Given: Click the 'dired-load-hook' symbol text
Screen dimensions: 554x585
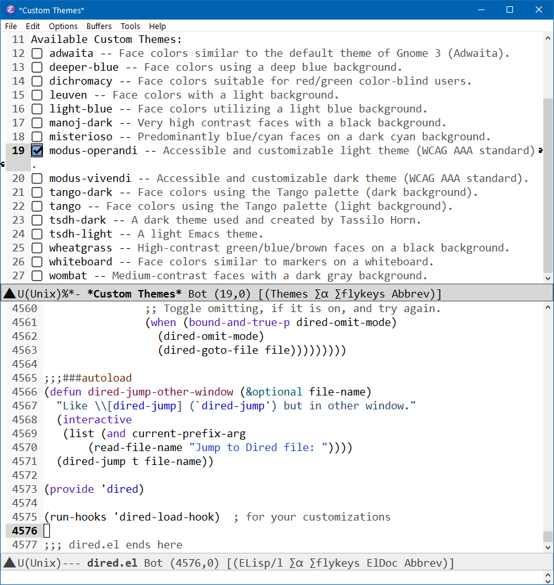Looking at the screenshot, I should pos(166,517).
